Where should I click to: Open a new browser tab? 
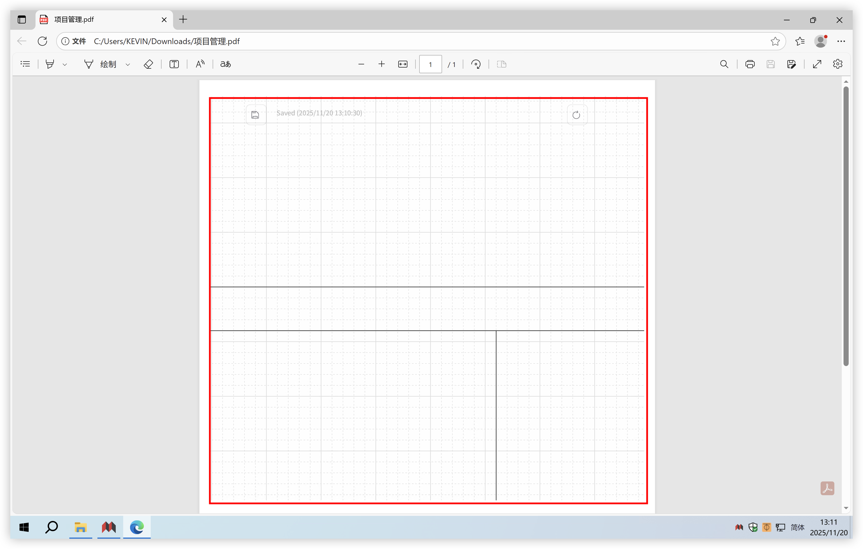coord(183,19)
